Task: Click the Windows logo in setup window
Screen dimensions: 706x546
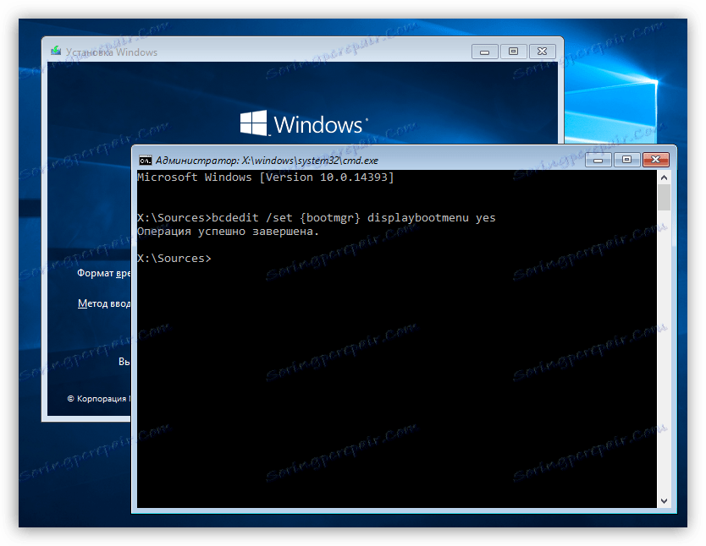Action: (304, 123)
